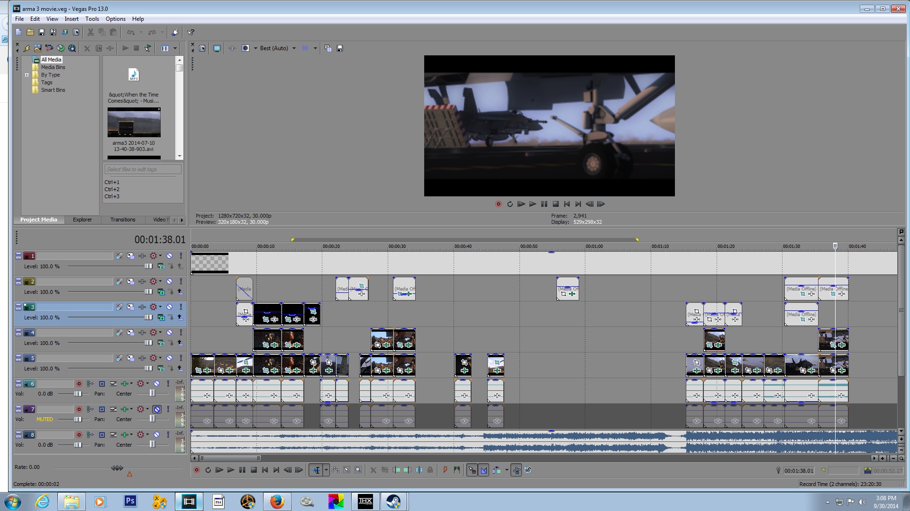
Task: Click the Split event icon in timeline toolbar
Action: tap(419, 470)
